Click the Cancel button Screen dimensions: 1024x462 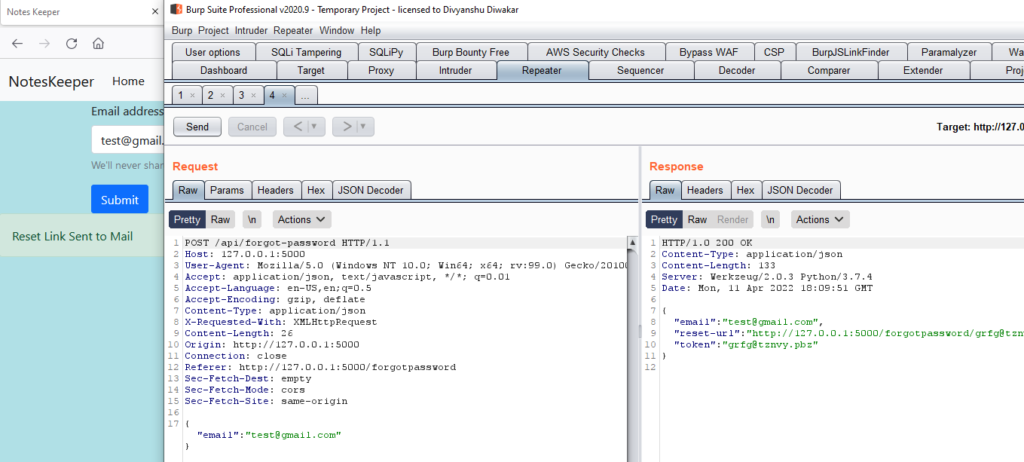(x=252, y=127)
